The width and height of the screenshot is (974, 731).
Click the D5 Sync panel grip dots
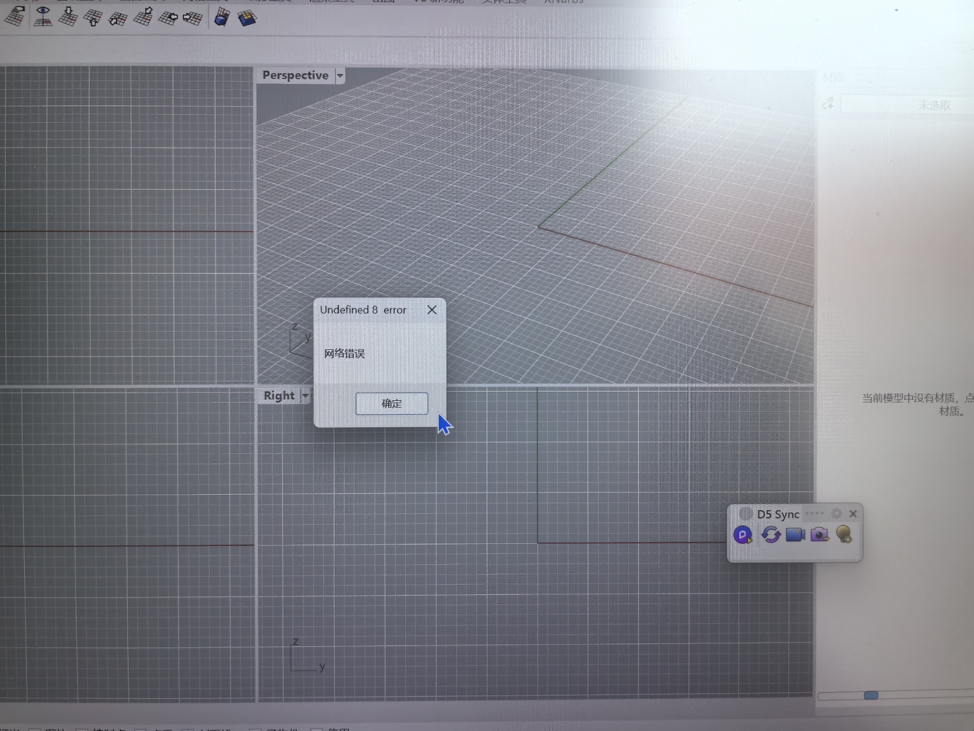[x=815, y=513]
